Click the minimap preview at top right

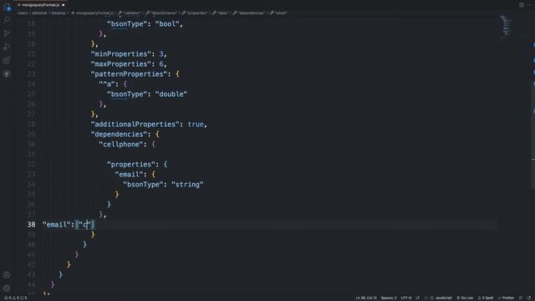[x=507, y=26]
